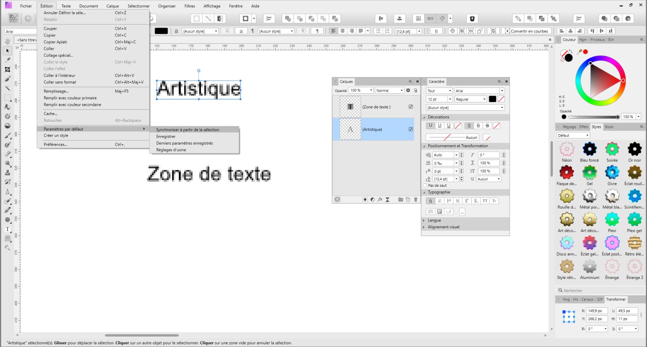Image resolution: width=647 pixels, height=347 pixels.
Task: Open the Filtres menu
Action: (189, 6)
